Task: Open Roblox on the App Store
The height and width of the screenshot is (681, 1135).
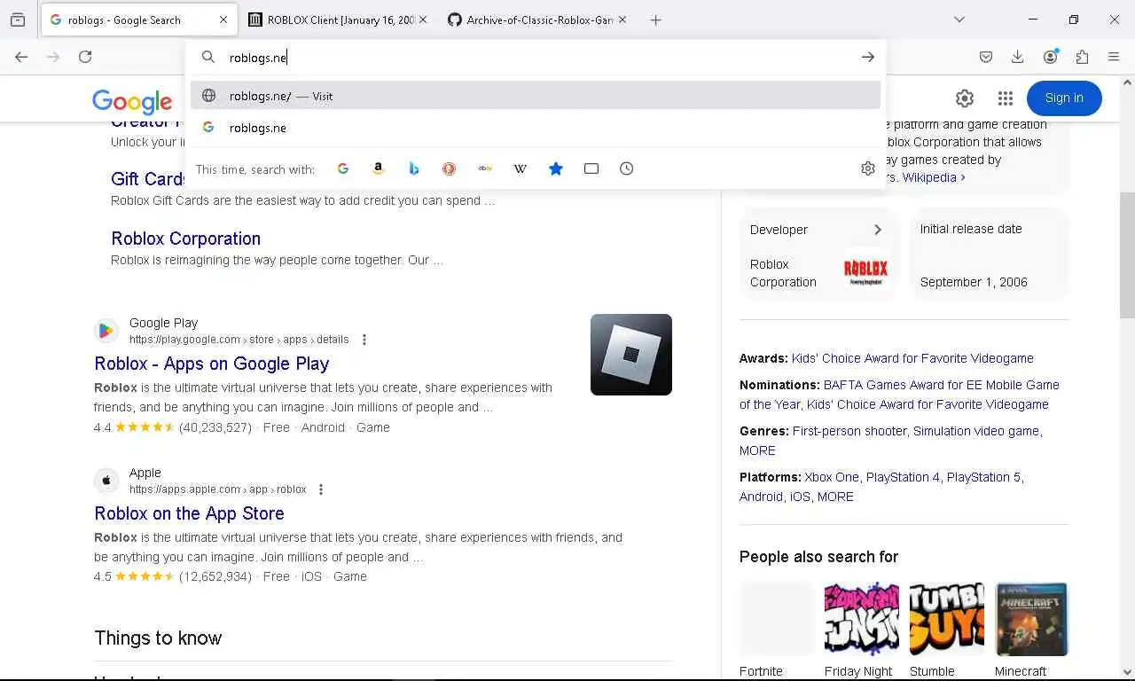Action: click(189, 513)
